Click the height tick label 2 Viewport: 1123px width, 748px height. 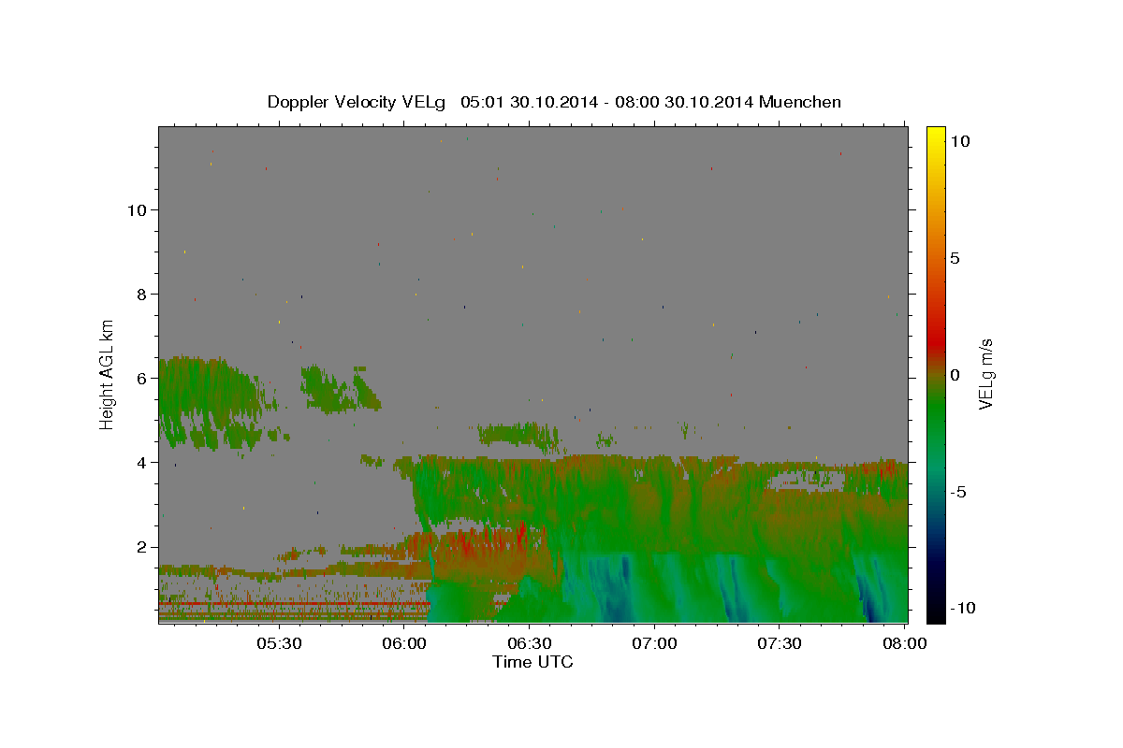140,546
